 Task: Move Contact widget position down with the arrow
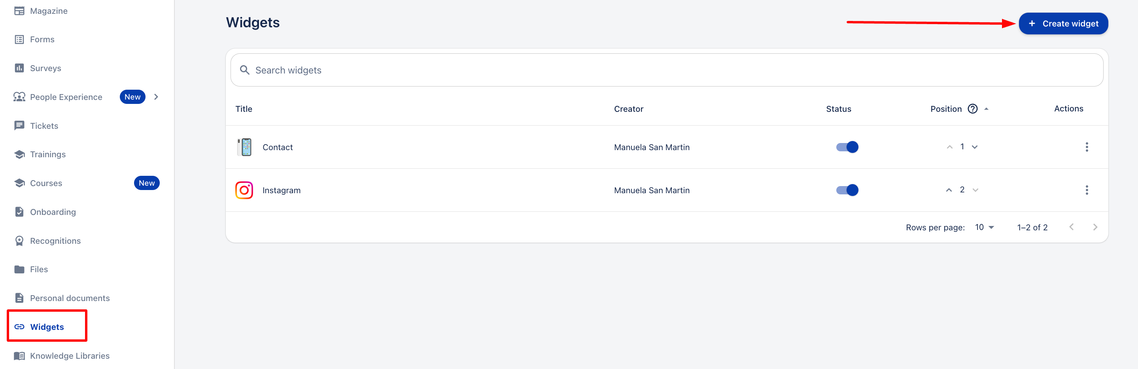tap(975, 147)
